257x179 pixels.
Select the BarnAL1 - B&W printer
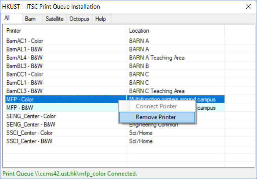point(24,49)
